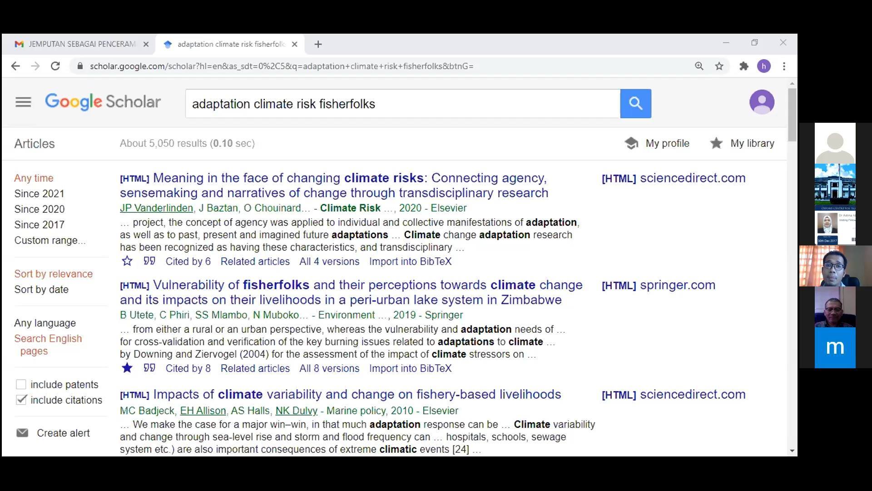Open the My profile link
The image size is (872, 491).
click(667, 144)
